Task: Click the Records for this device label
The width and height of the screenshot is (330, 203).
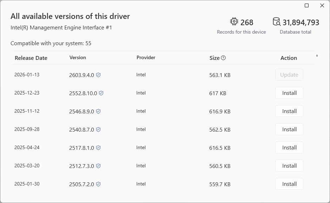Action: 242,32
